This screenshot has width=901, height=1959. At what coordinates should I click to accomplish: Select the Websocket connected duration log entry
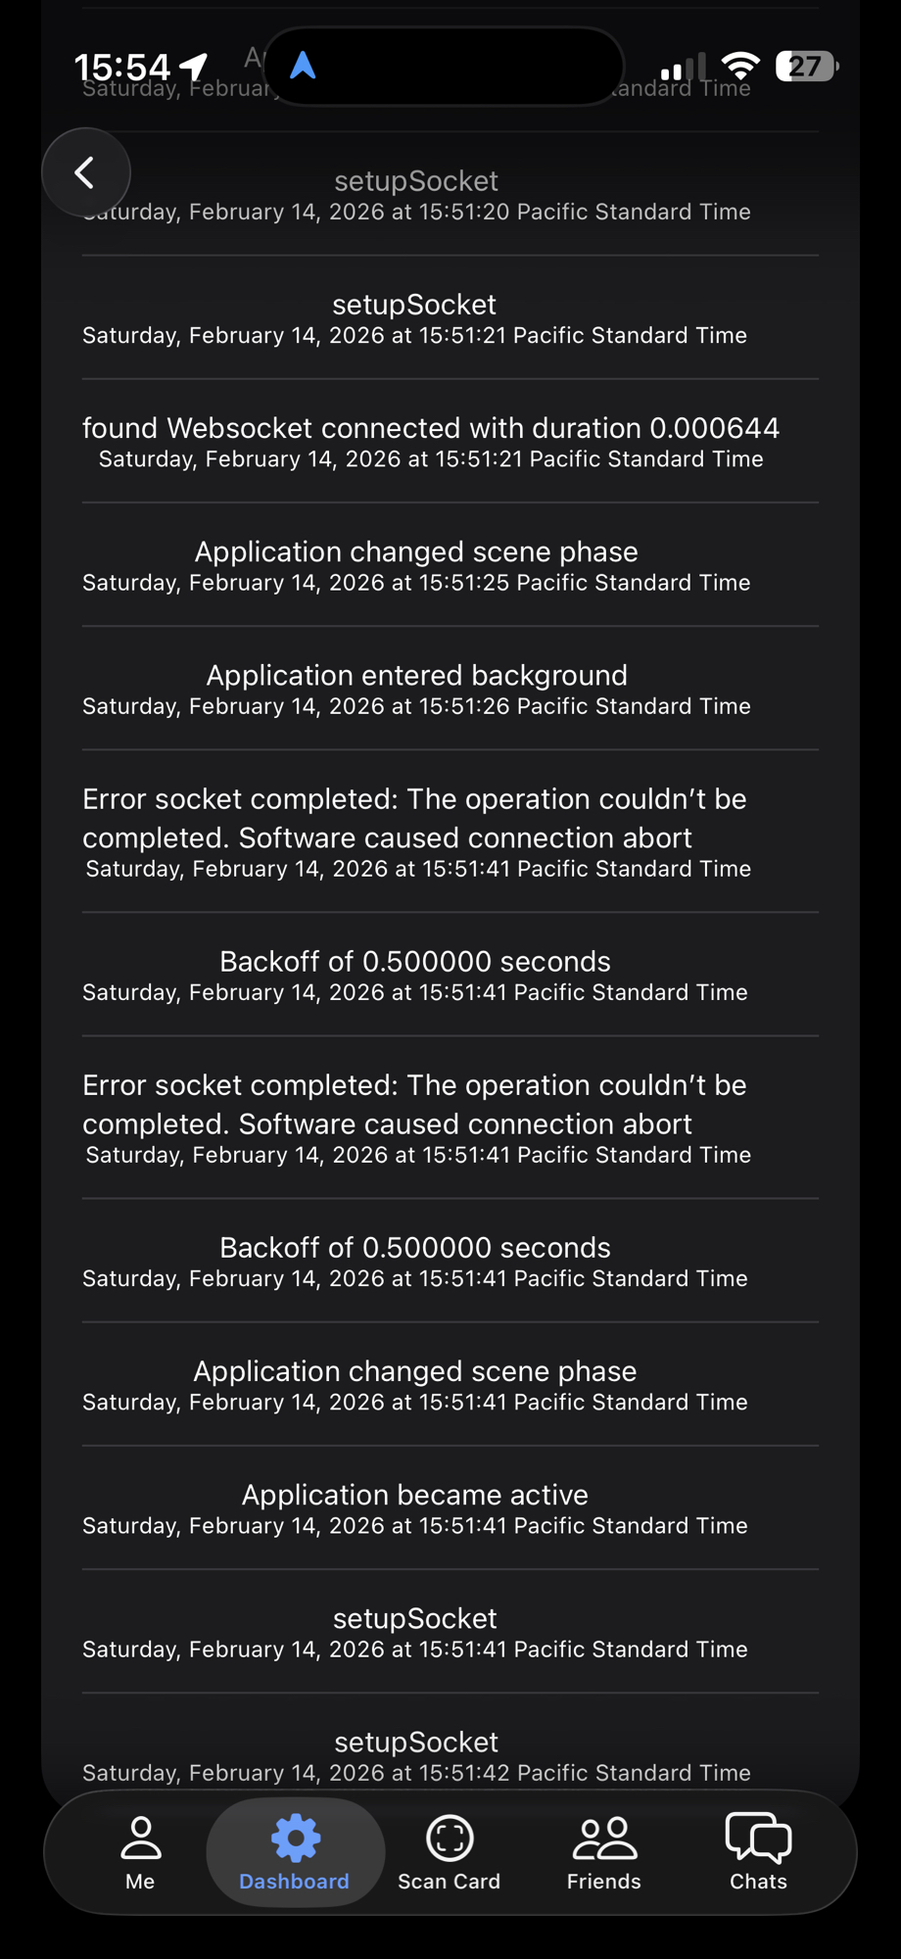point(431,441)
